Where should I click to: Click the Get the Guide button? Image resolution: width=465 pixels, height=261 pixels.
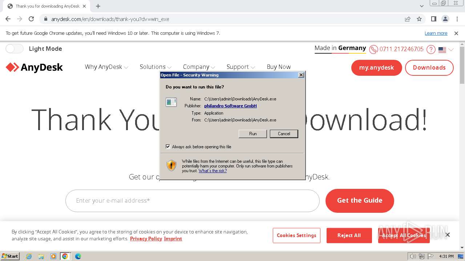360,200
